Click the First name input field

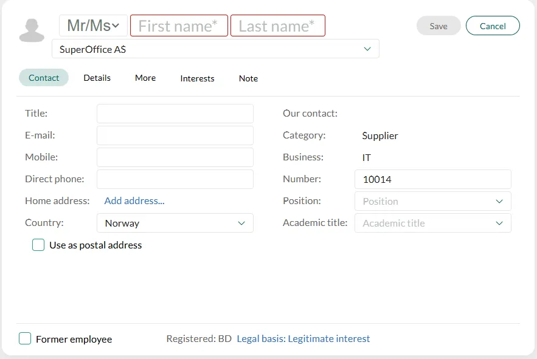(x=179, y=26)
